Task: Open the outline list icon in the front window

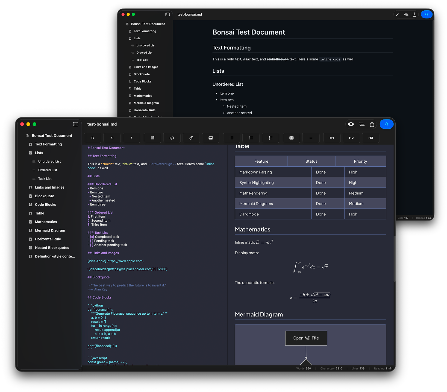Action: (362, 124)
